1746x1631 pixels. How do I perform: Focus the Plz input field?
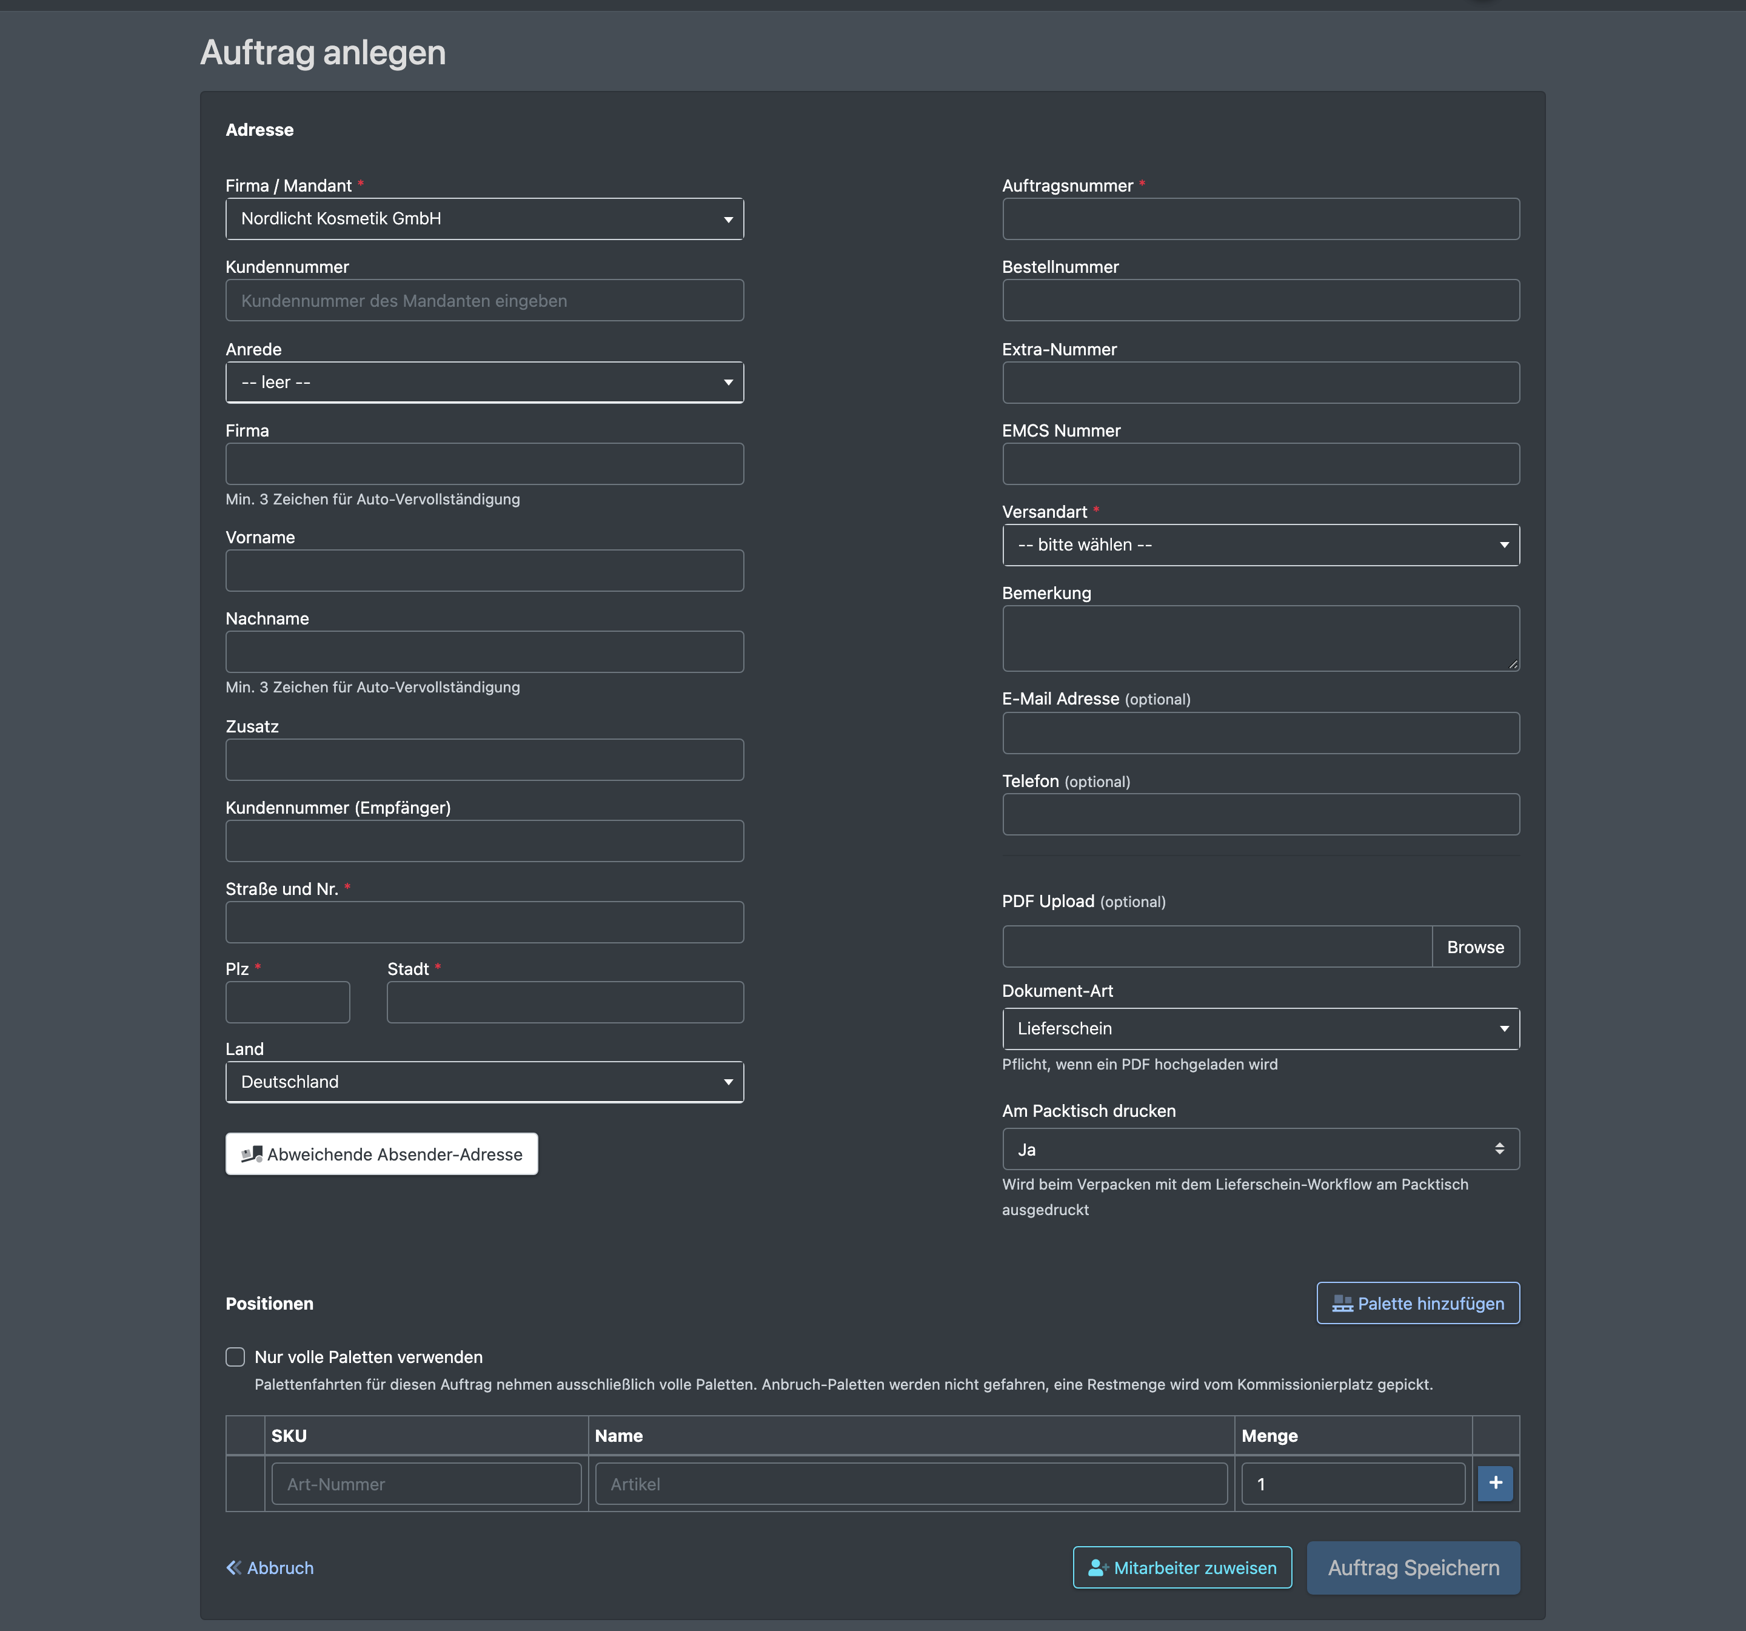click(288, 1002)
